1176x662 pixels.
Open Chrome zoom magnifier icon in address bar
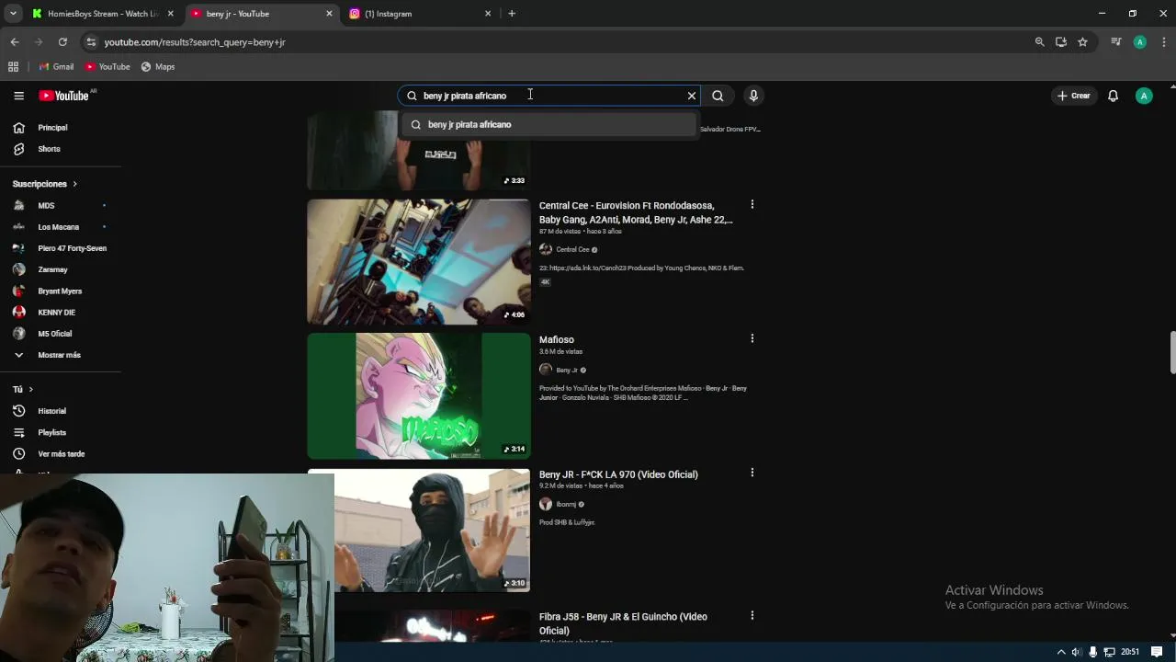point(1039,42)
